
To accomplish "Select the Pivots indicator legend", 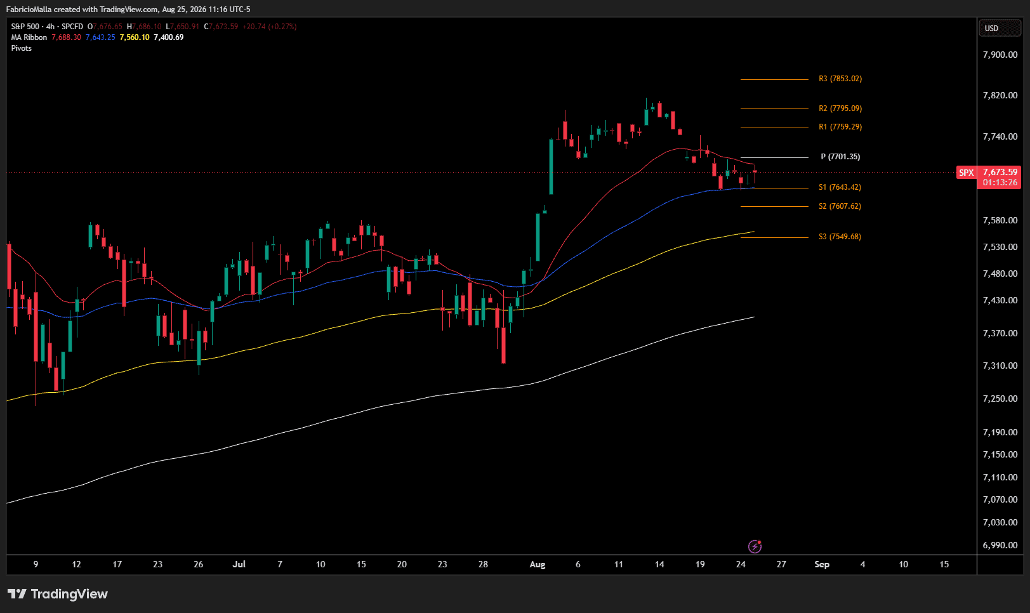I will pos(21,48).
